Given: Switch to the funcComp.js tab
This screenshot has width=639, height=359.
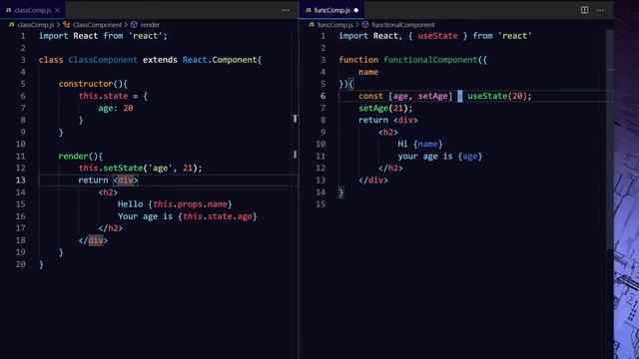Looking at the screenshot, I should 331,10.
